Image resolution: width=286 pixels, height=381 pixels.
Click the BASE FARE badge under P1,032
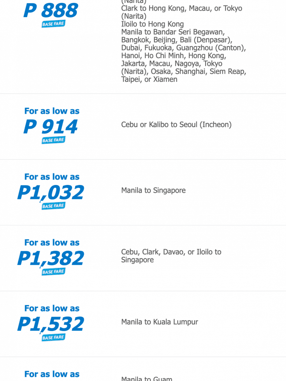tap(53, 206)
